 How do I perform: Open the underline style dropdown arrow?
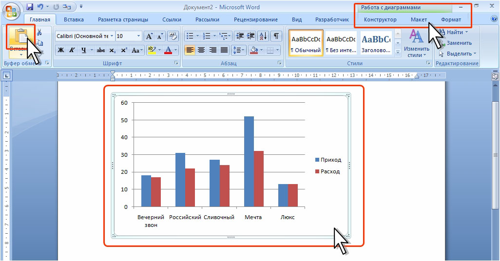pyautogui.click(x=92, y=50)
